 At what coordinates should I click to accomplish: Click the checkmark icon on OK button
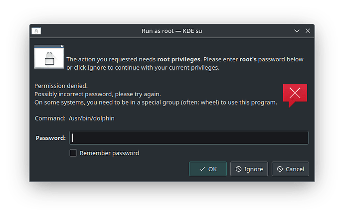click(x=202, y=169)
